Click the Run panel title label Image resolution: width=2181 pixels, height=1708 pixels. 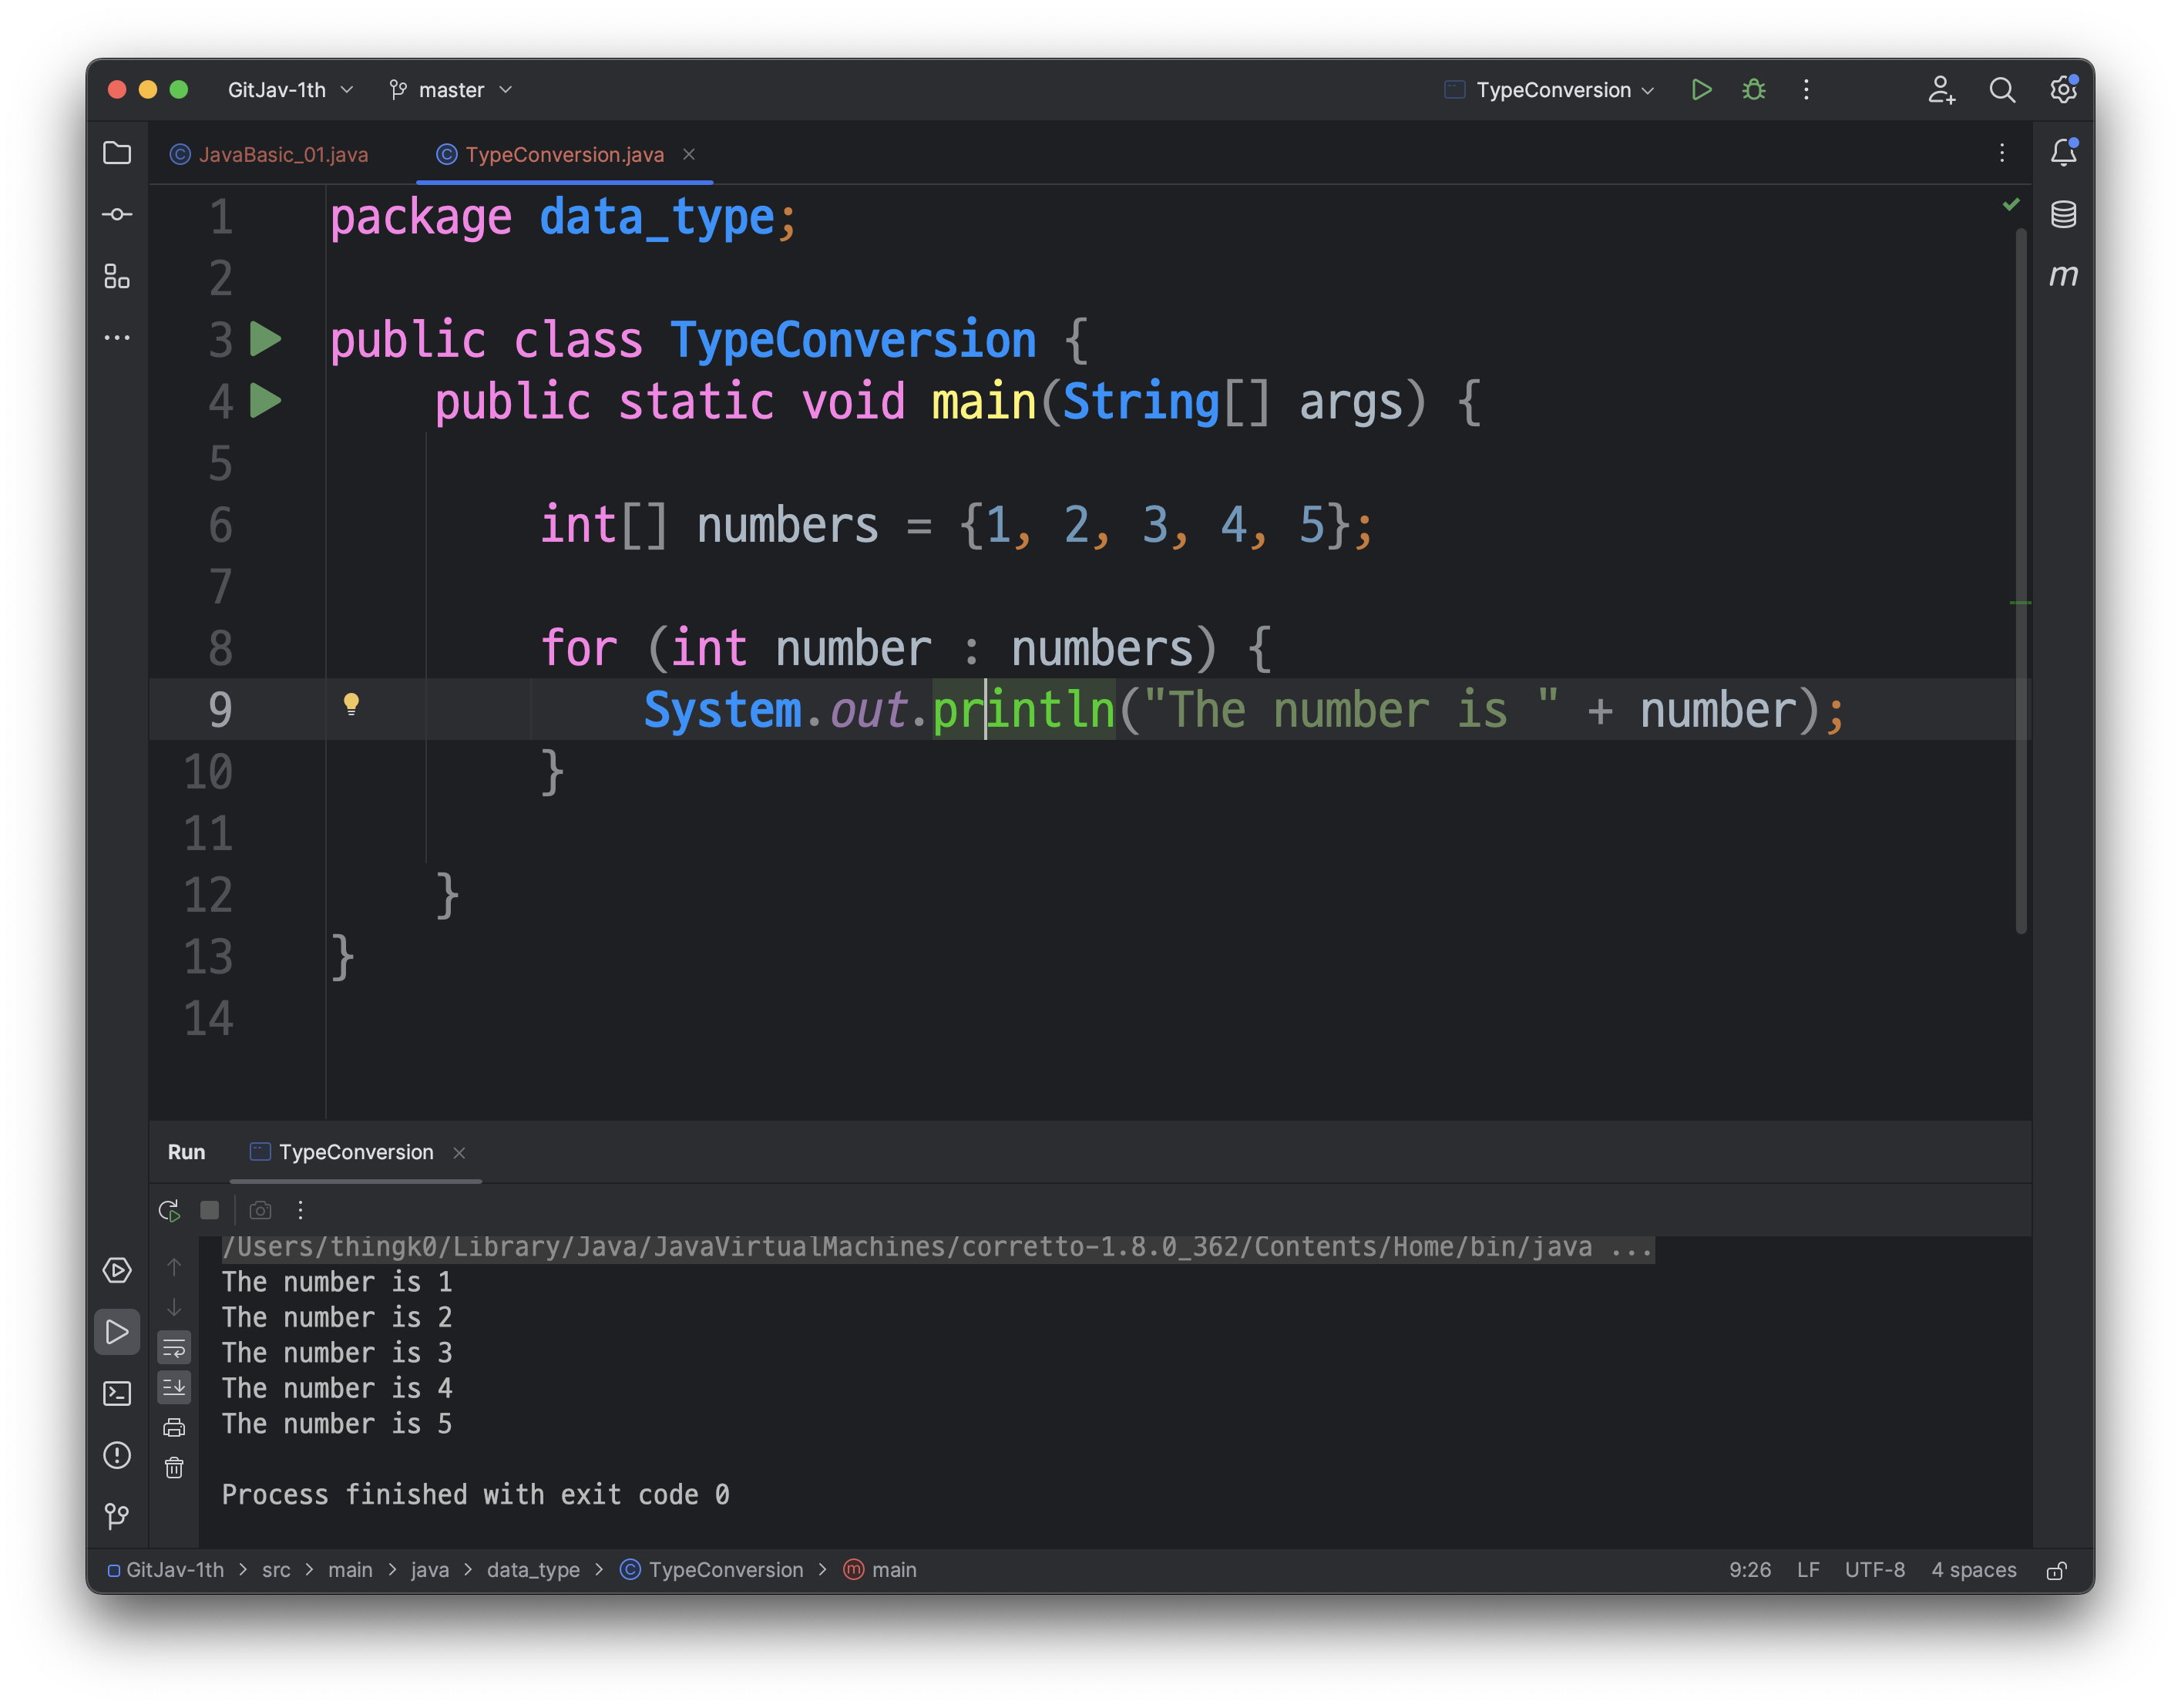(x=186, y=1152)
